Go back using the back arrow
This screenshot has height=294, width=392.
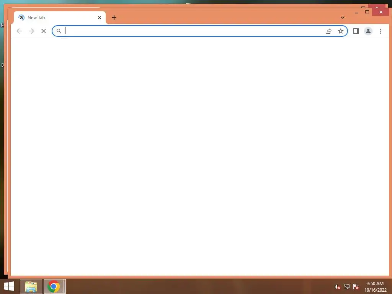[x=19, y=31]
